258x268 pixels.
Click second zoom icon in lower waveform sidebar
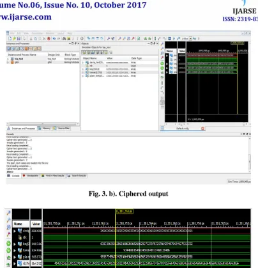(8, 220)
